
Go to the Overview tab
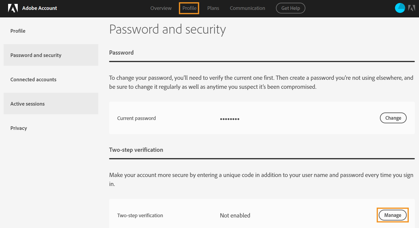[x=161, y=8]
